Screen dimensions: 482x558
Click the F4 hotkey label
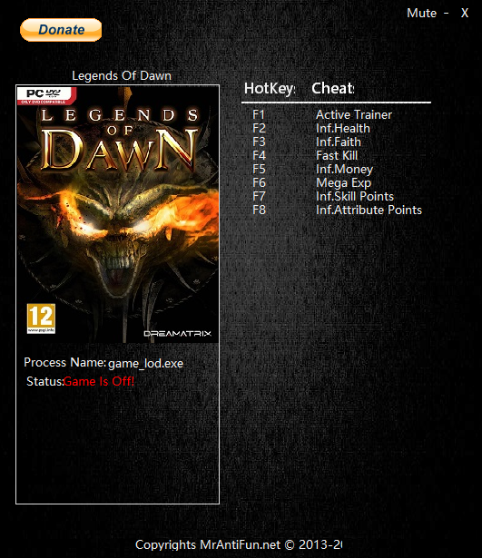tap(260, 155)
